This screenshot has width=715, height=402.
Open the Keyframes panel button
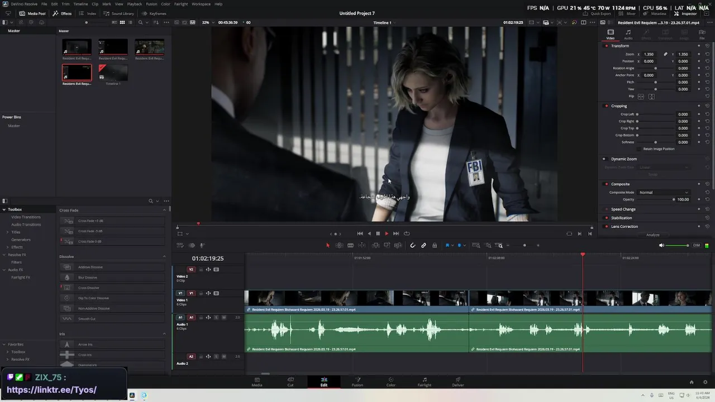click(154, 13)
